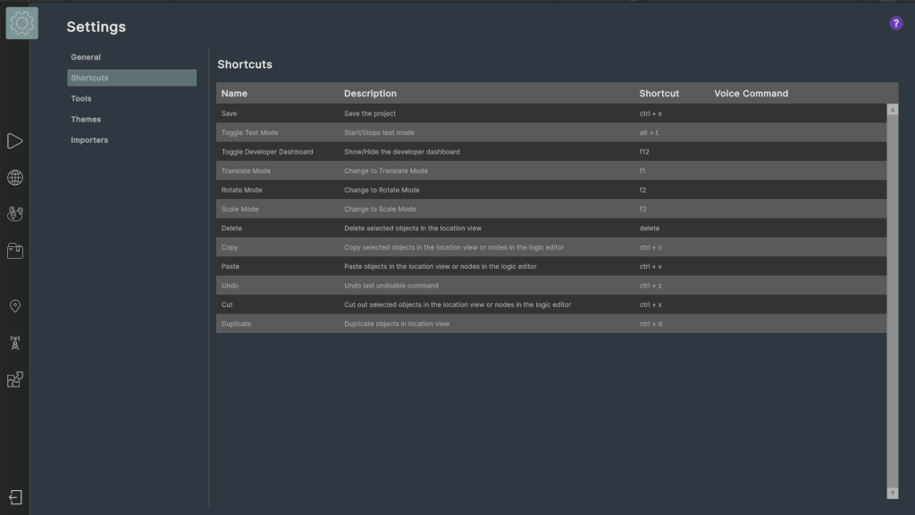Click the settings gear icon in sidebar
This screenshot has width=915, height=515.
21,23
